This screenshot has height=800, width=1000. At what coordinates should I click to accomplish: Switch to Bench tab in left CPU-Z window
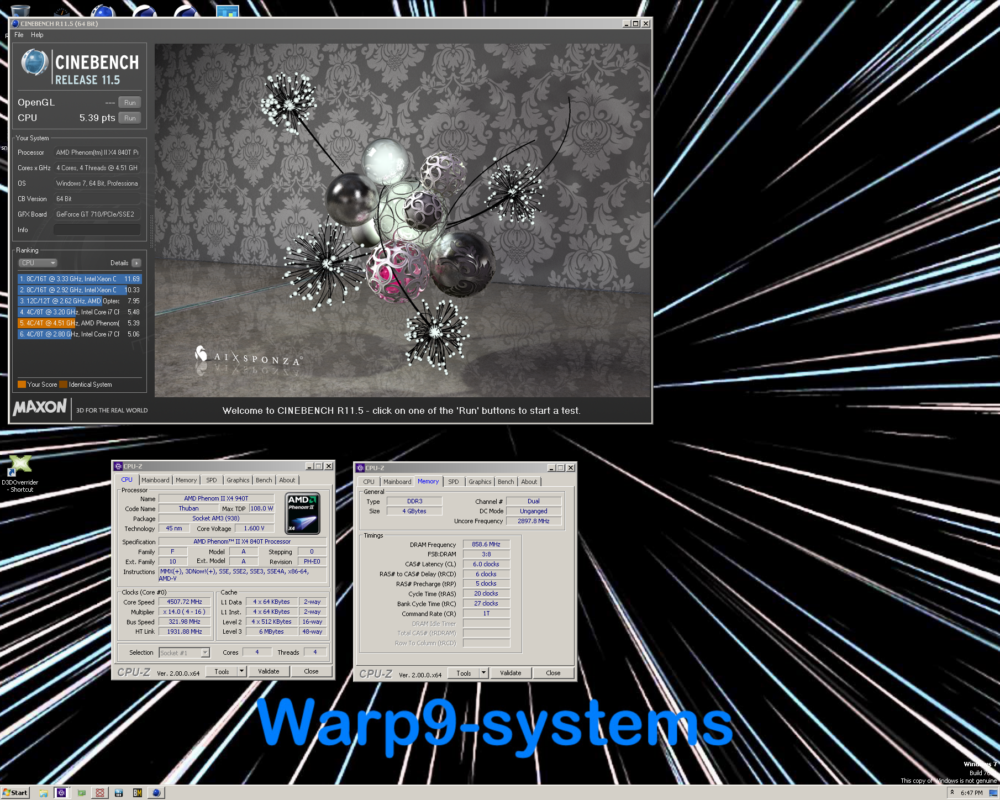pyautogui.click(x=264, y=480)
